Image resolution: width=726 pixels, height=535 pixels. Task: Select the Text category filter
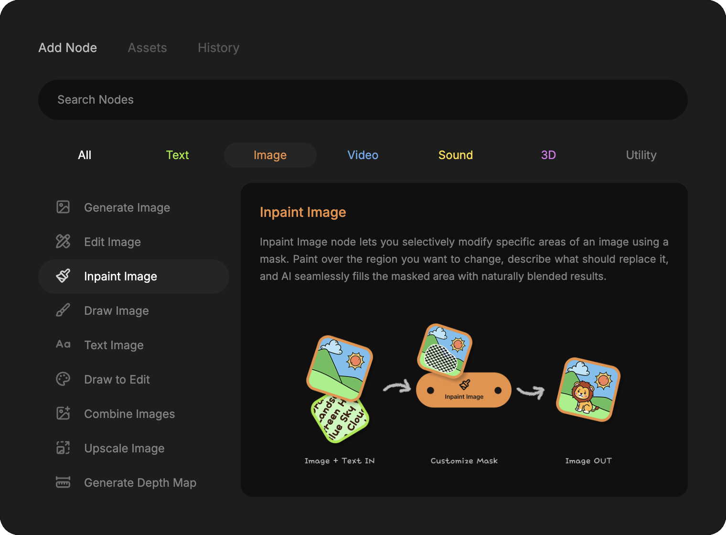pyautogui.click(x=177, y=155)
